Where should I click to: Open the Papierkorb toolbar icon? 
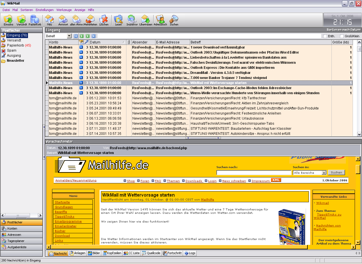click(35, 20)
